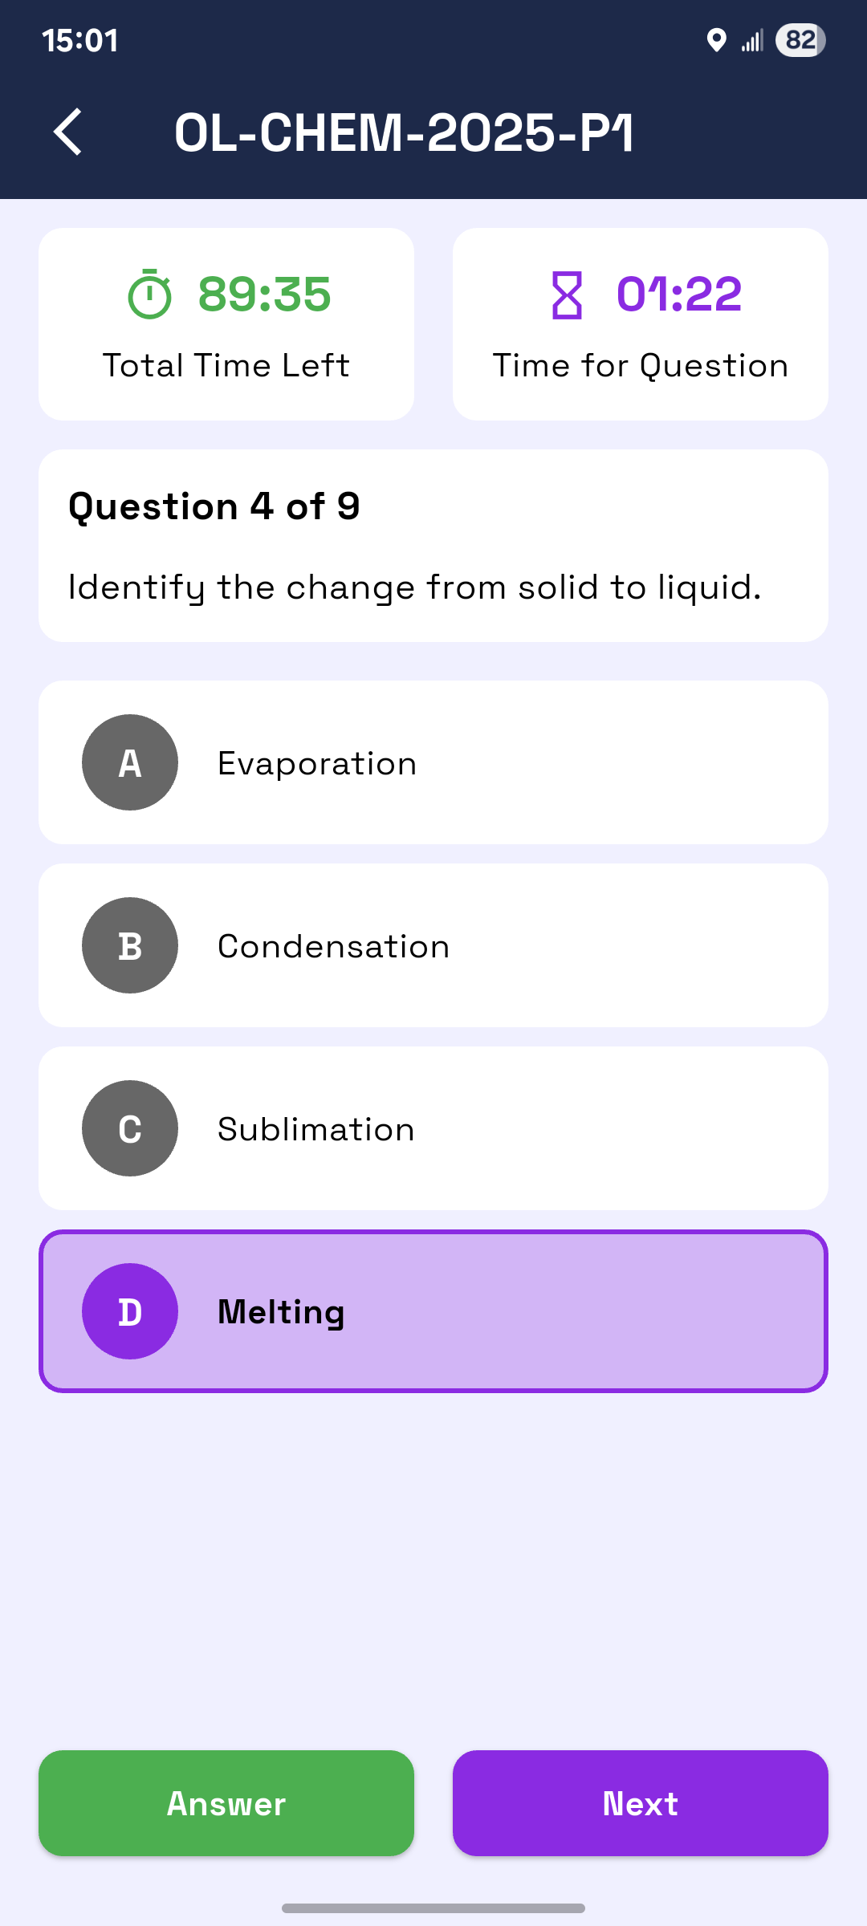Tap the purple D circle badge

tap(130, 1311)
